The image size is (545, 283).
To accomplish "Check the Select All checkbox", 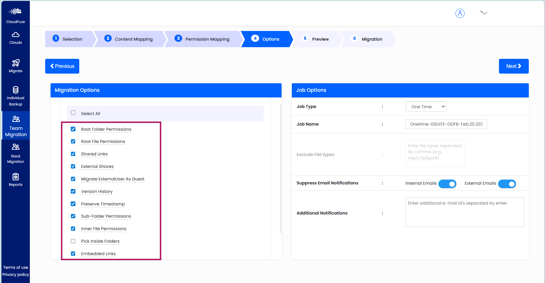I will tap(73, 113).
